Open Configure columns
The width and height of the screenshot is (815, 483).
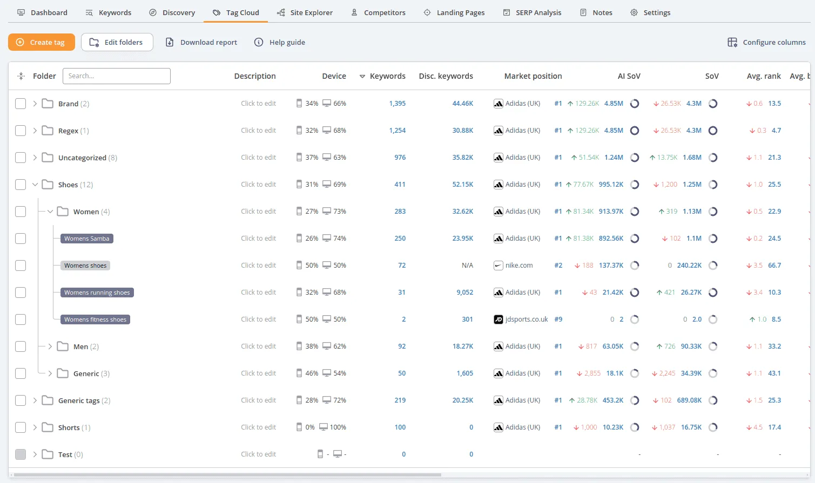[767, 42]
